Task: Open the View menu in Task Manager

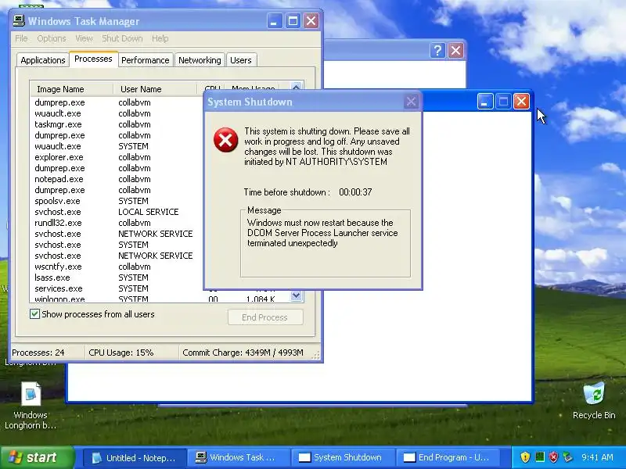Action: click(84, 38)
